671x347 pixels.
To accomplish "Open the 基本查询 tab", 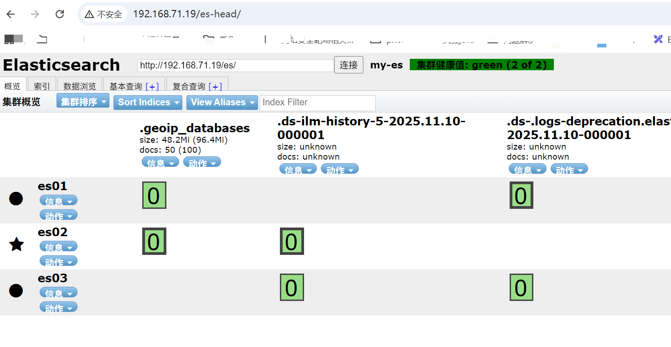I will point(126,86).
